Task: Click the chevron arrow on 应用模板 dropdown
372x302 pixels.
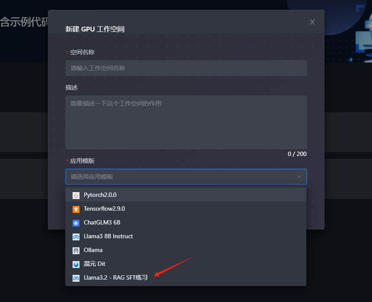Action: pos(300,177)
